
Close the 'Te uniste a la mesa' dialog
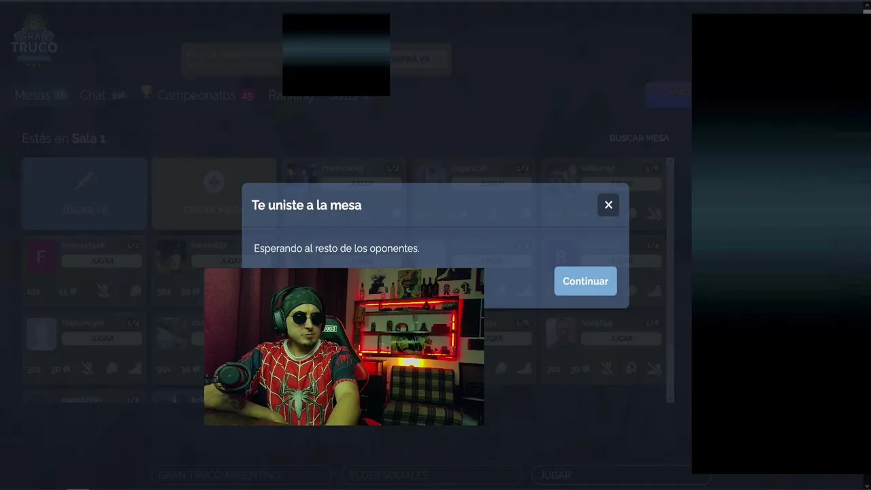click(x=608, y=205)
